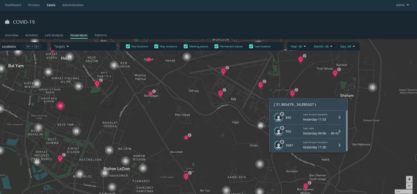Screen dimensions: 417x194
Task: Open Persons in the top navigation
Action: [34, 5]
